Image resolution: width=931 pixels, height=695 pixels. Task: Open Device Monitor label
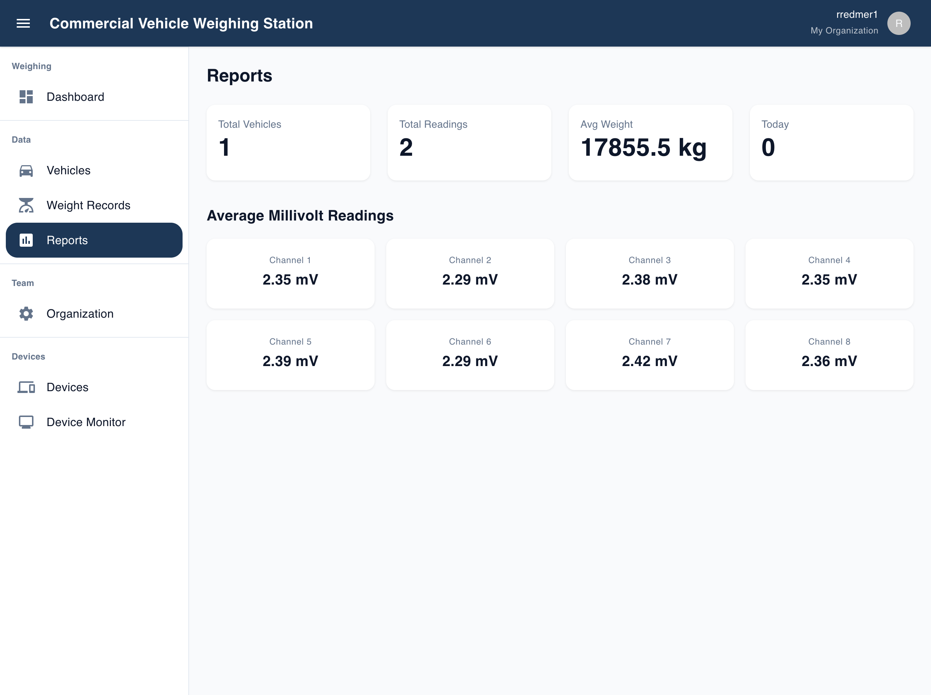click(86, 422)
